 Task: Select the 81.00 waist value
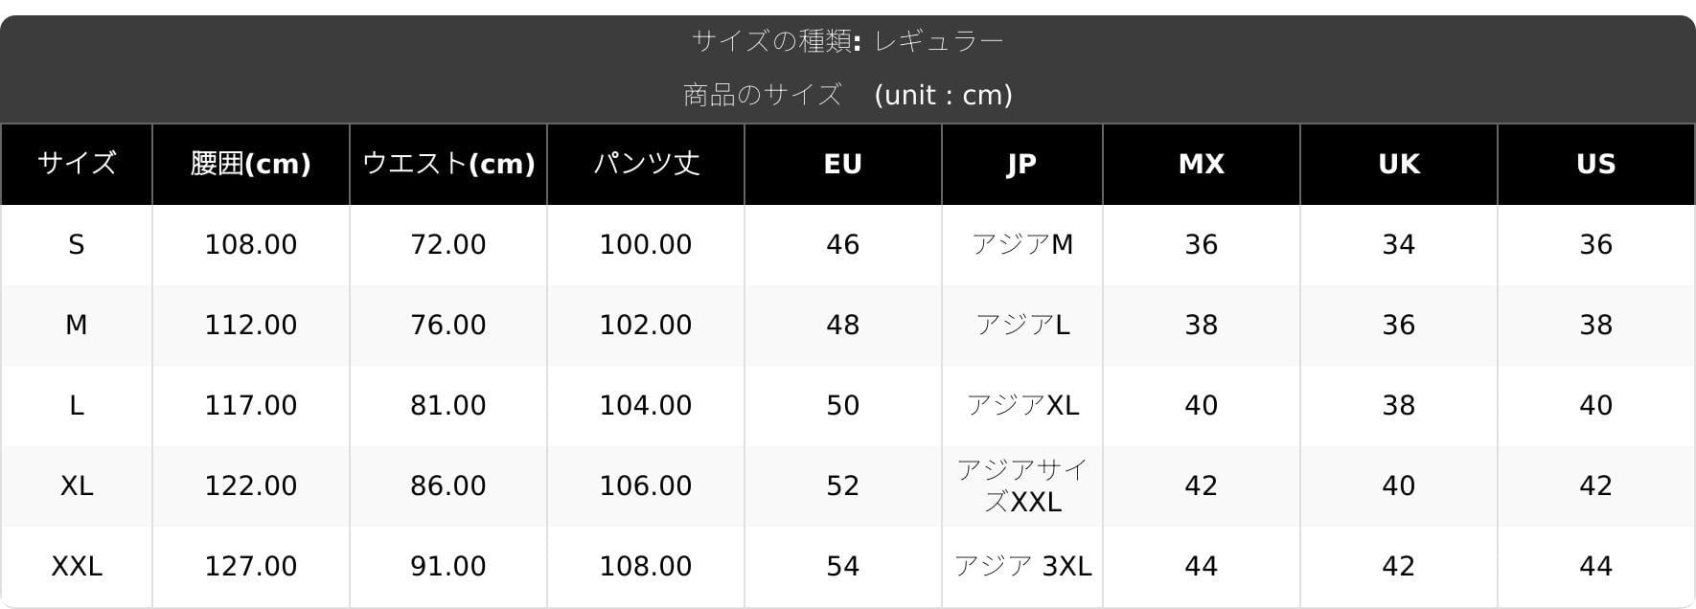pyautogui.click(x=448, y=406)
